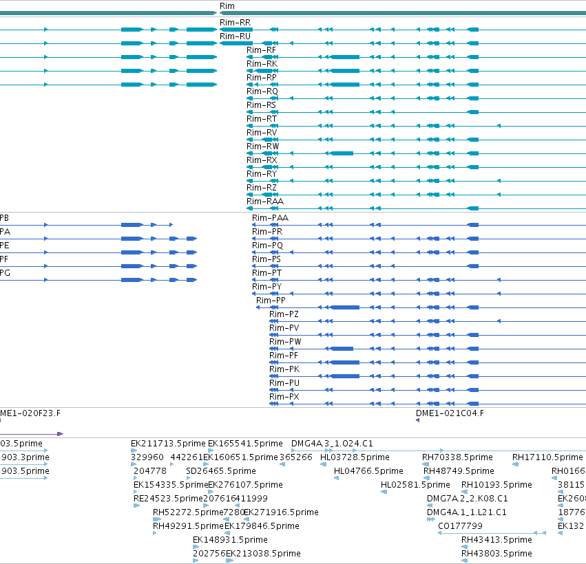Click the CO177799 EST label

(x=461, y=526)
